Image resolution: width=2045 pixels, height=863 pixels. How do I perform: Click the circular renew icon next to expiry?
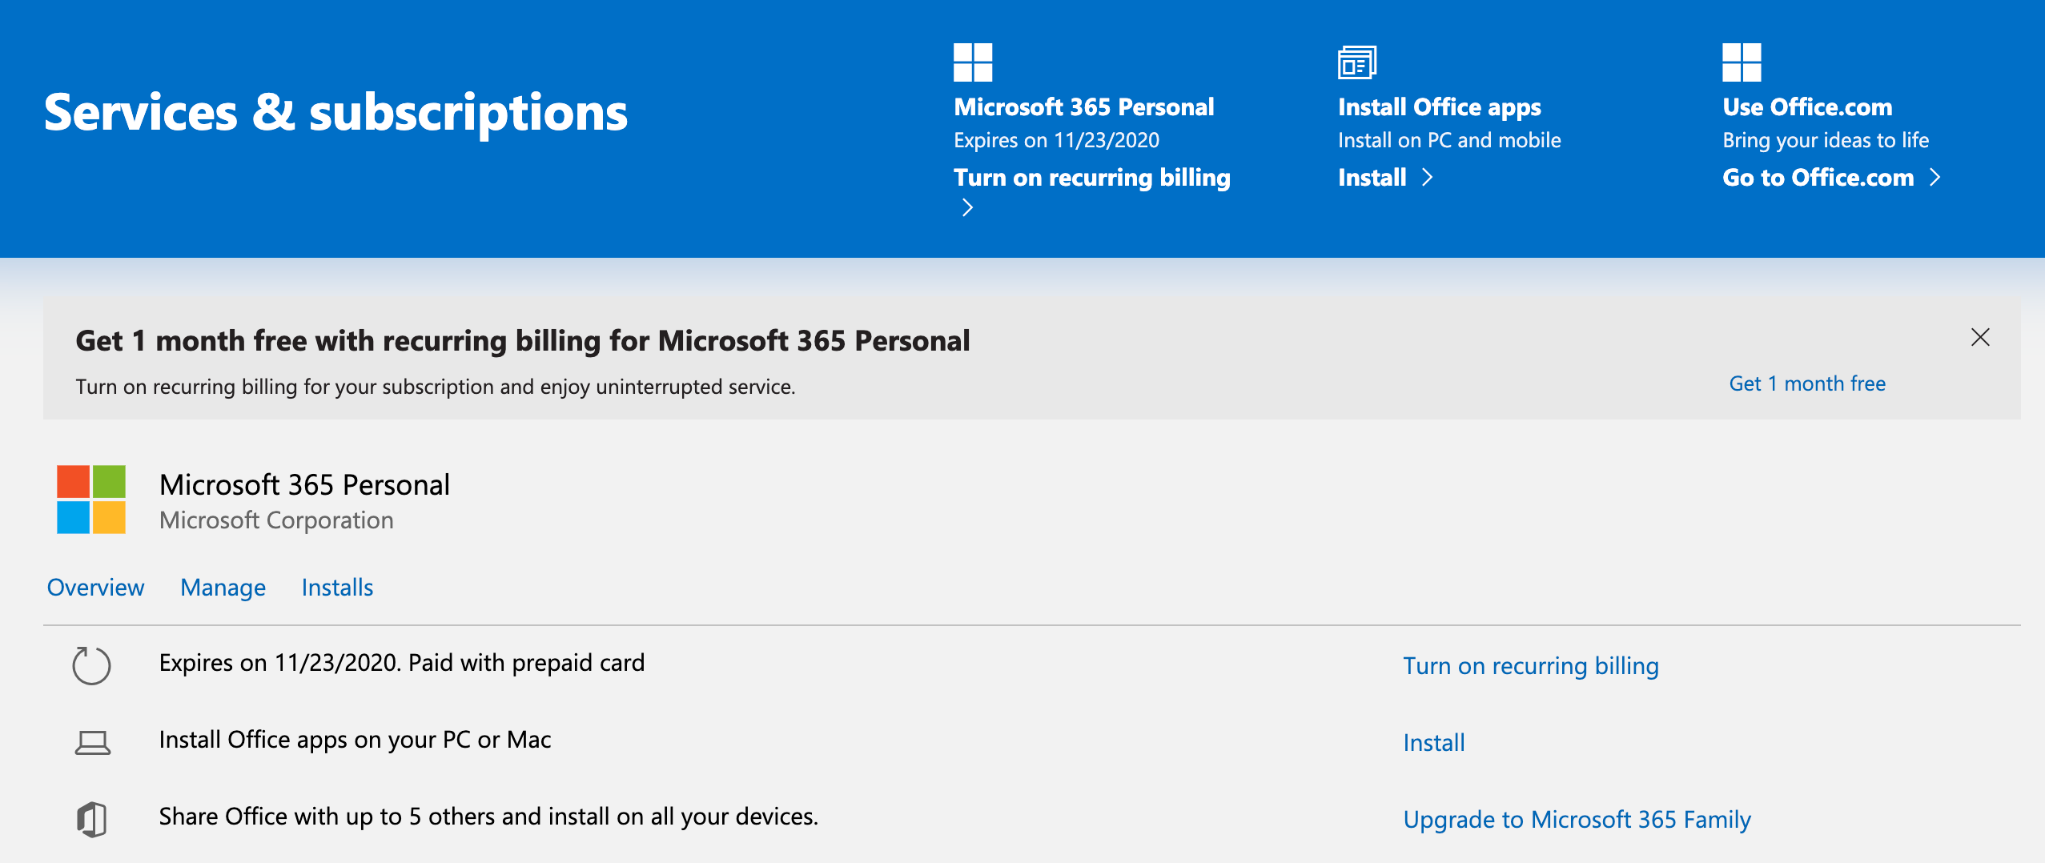pyautogui.click(x=91, y=665)
